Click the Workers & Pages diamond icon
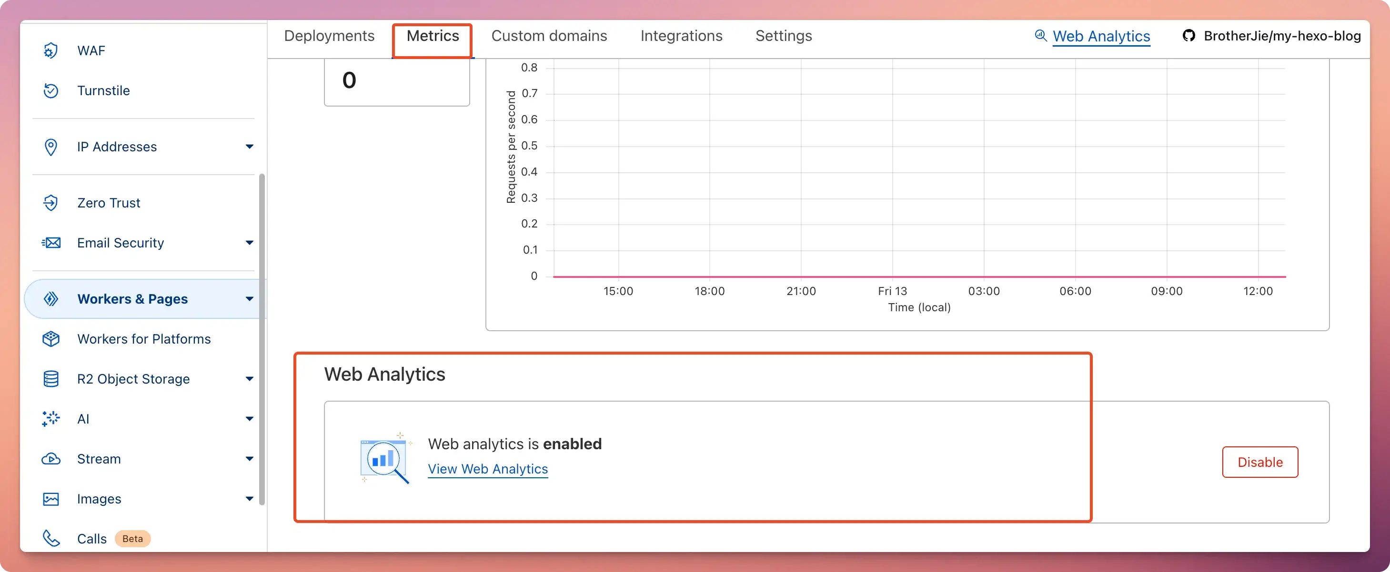1390x572 pixels. pyautogui.click(x=50, y=299)
